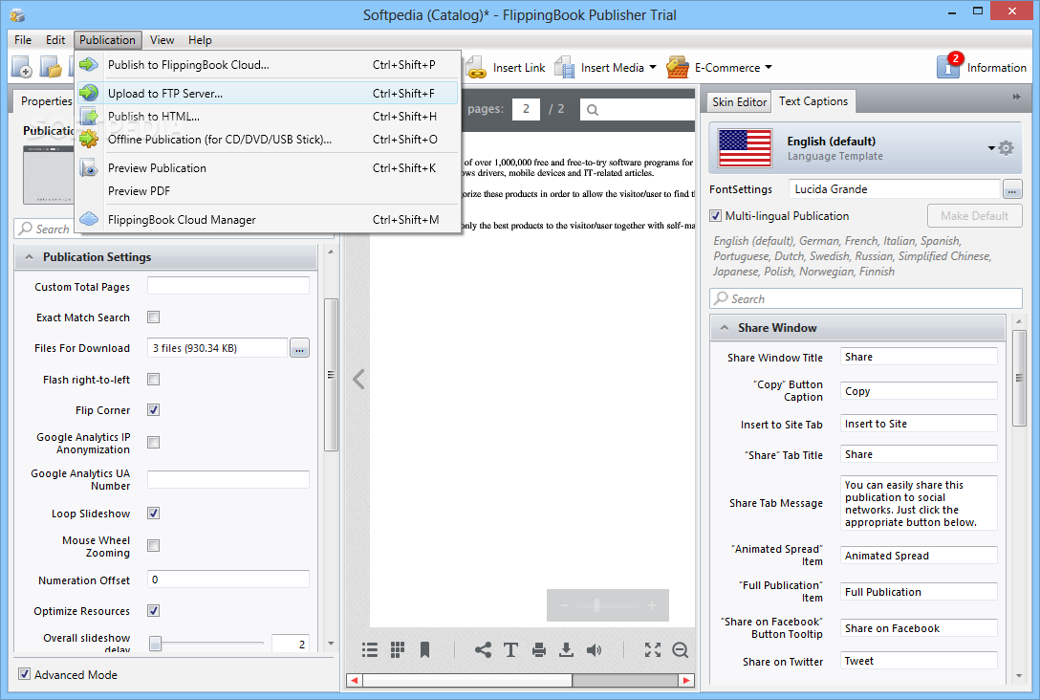This screenshot has width=1040, height=700.
Task: Click the Offline Publication gear icon
Action: click(x=89, y=139)
